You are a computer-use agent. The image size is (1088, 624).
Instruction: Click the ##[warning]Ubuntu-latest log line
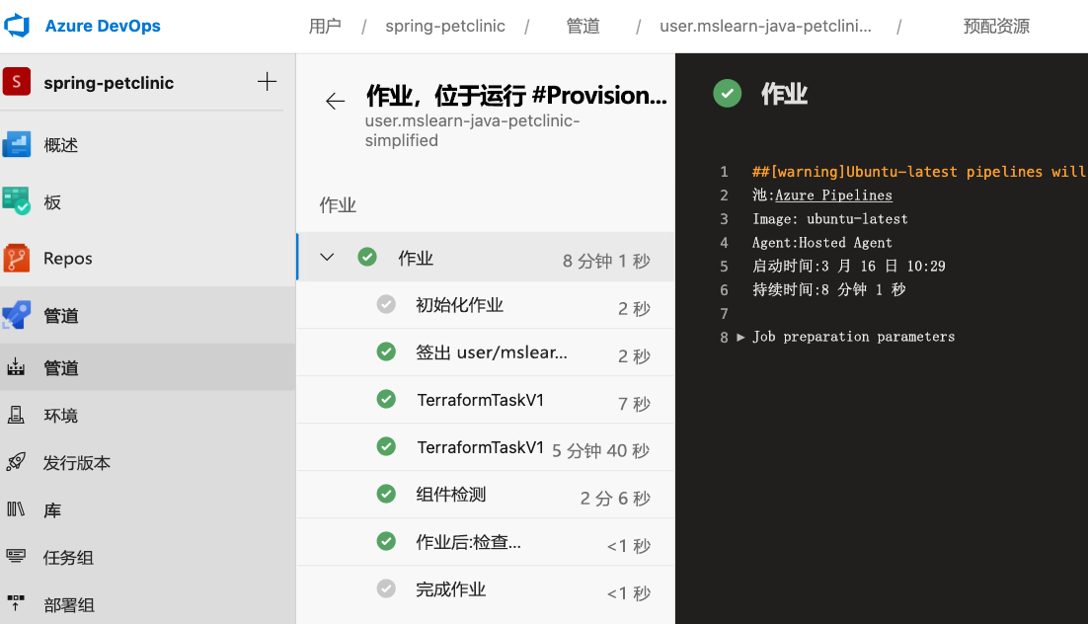click(x=918, y=172)
